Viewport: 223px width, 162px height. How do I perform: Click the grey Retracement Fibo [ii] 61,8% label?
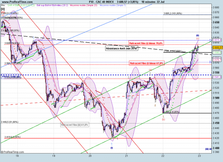coord(74,125)
